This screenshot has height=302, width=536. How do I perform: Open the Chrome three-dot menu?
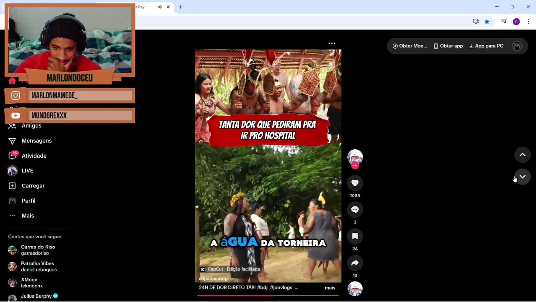pyautogui.click(x=528, y=21)
